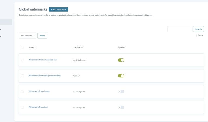Select checkbox for Watermark from image (books)

point(22,60)
